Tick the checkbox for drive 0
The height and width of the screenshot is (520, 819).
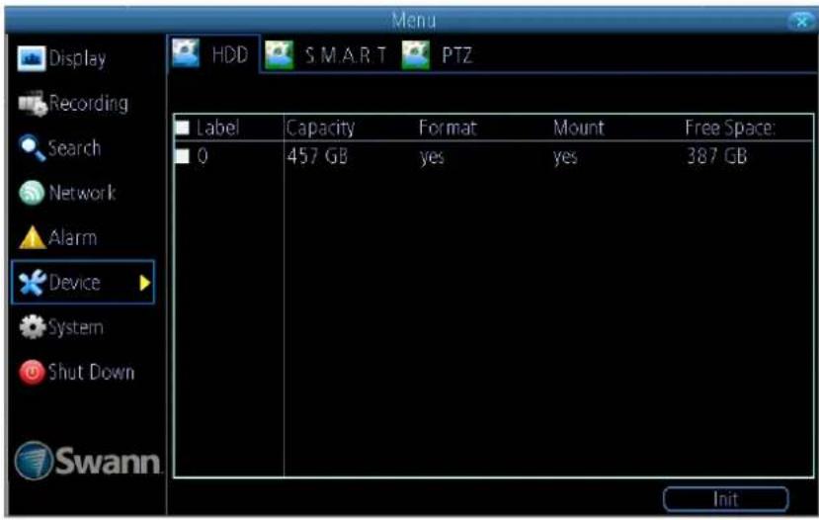tap(183, 156)
